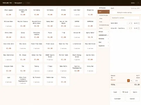Click the discount amount field
The width and height of the screenshot is (141, 105).
click(136, 80)
